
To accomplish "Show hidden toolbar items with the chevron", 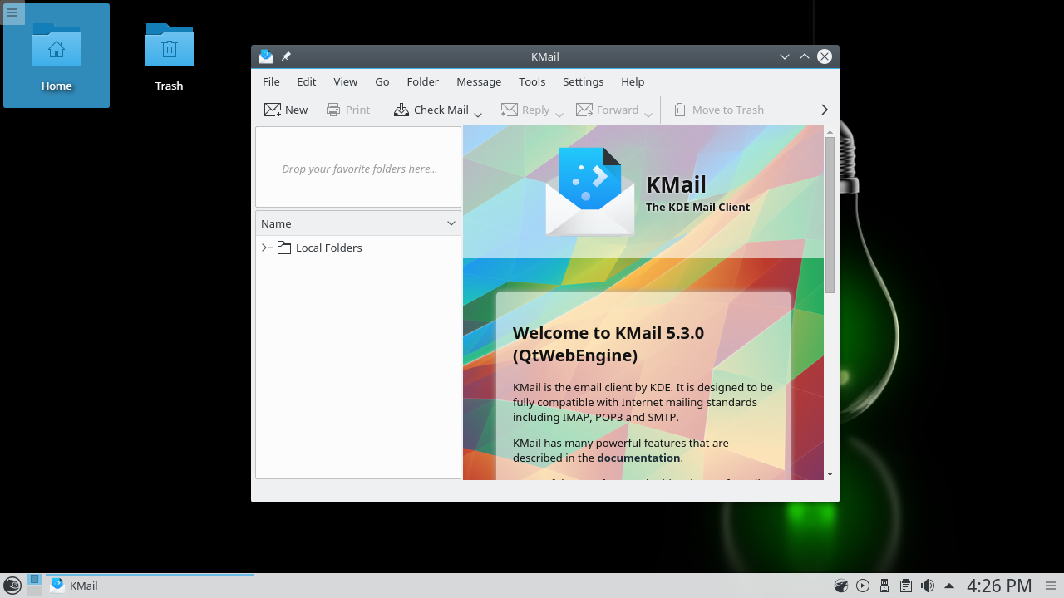I will (824, 110).
